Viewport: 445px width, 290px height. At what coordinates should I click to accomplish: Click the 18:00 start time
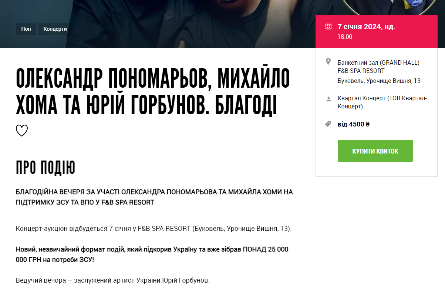[x=345, y=37]
